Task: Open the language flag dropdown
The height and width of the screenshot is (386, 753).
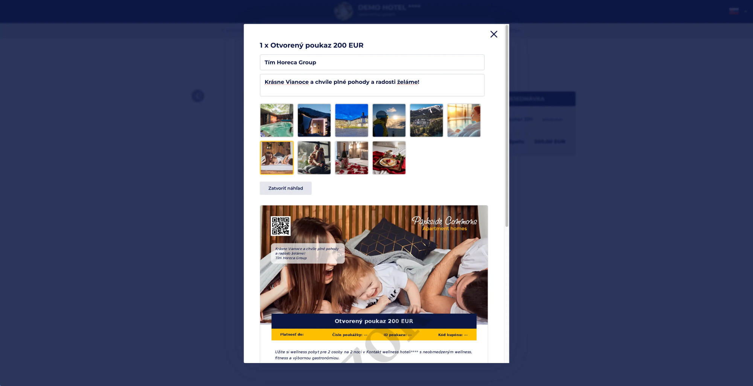Action: 737,11
